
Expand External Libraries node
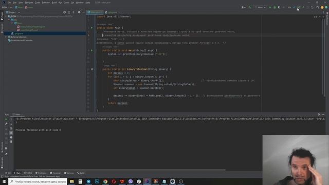[x=6, y=37]
